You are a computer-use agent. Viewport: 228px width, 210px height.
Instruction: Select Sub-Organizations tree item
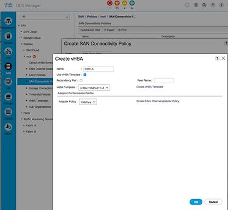click(x=40, y=107)
